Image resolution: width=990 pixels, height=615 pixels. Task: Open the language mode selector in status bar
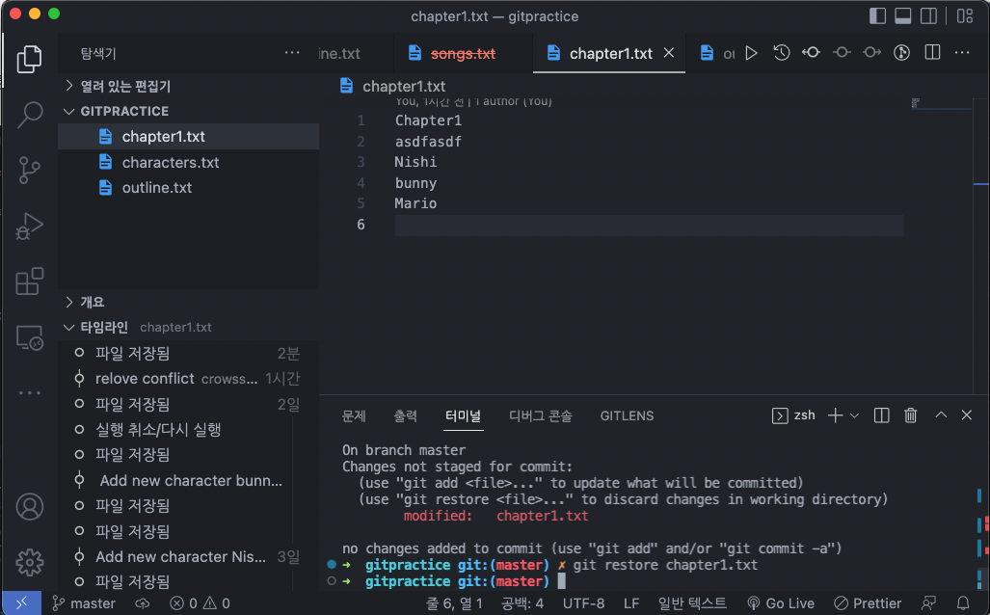pos(693,603)
